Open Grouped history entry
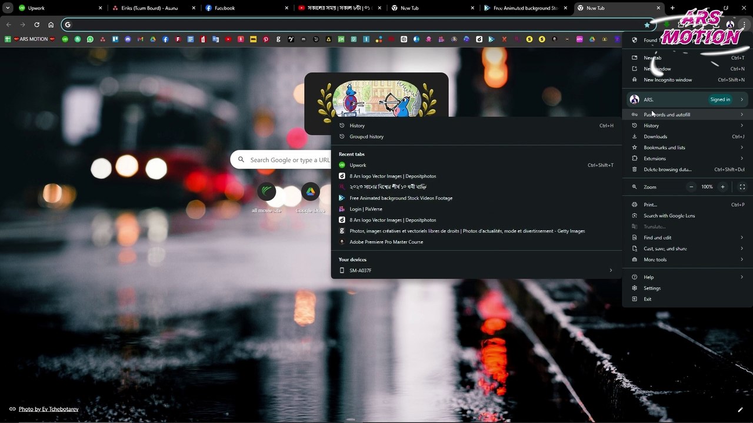 pyautogui.click(x=477, y=136)
